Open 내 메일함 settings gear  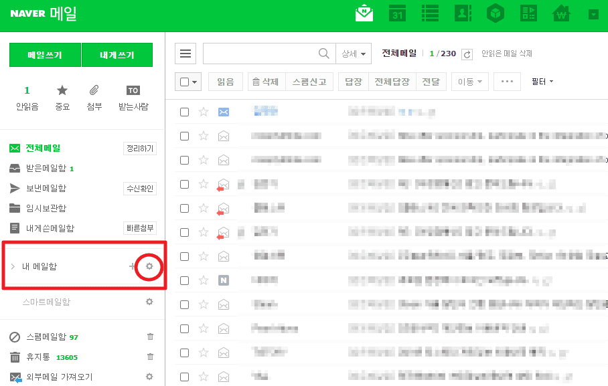(149, 266)
